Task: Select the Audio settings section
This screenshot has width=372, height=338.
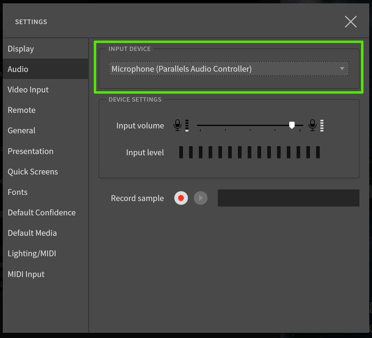Action: coord(46,69)
